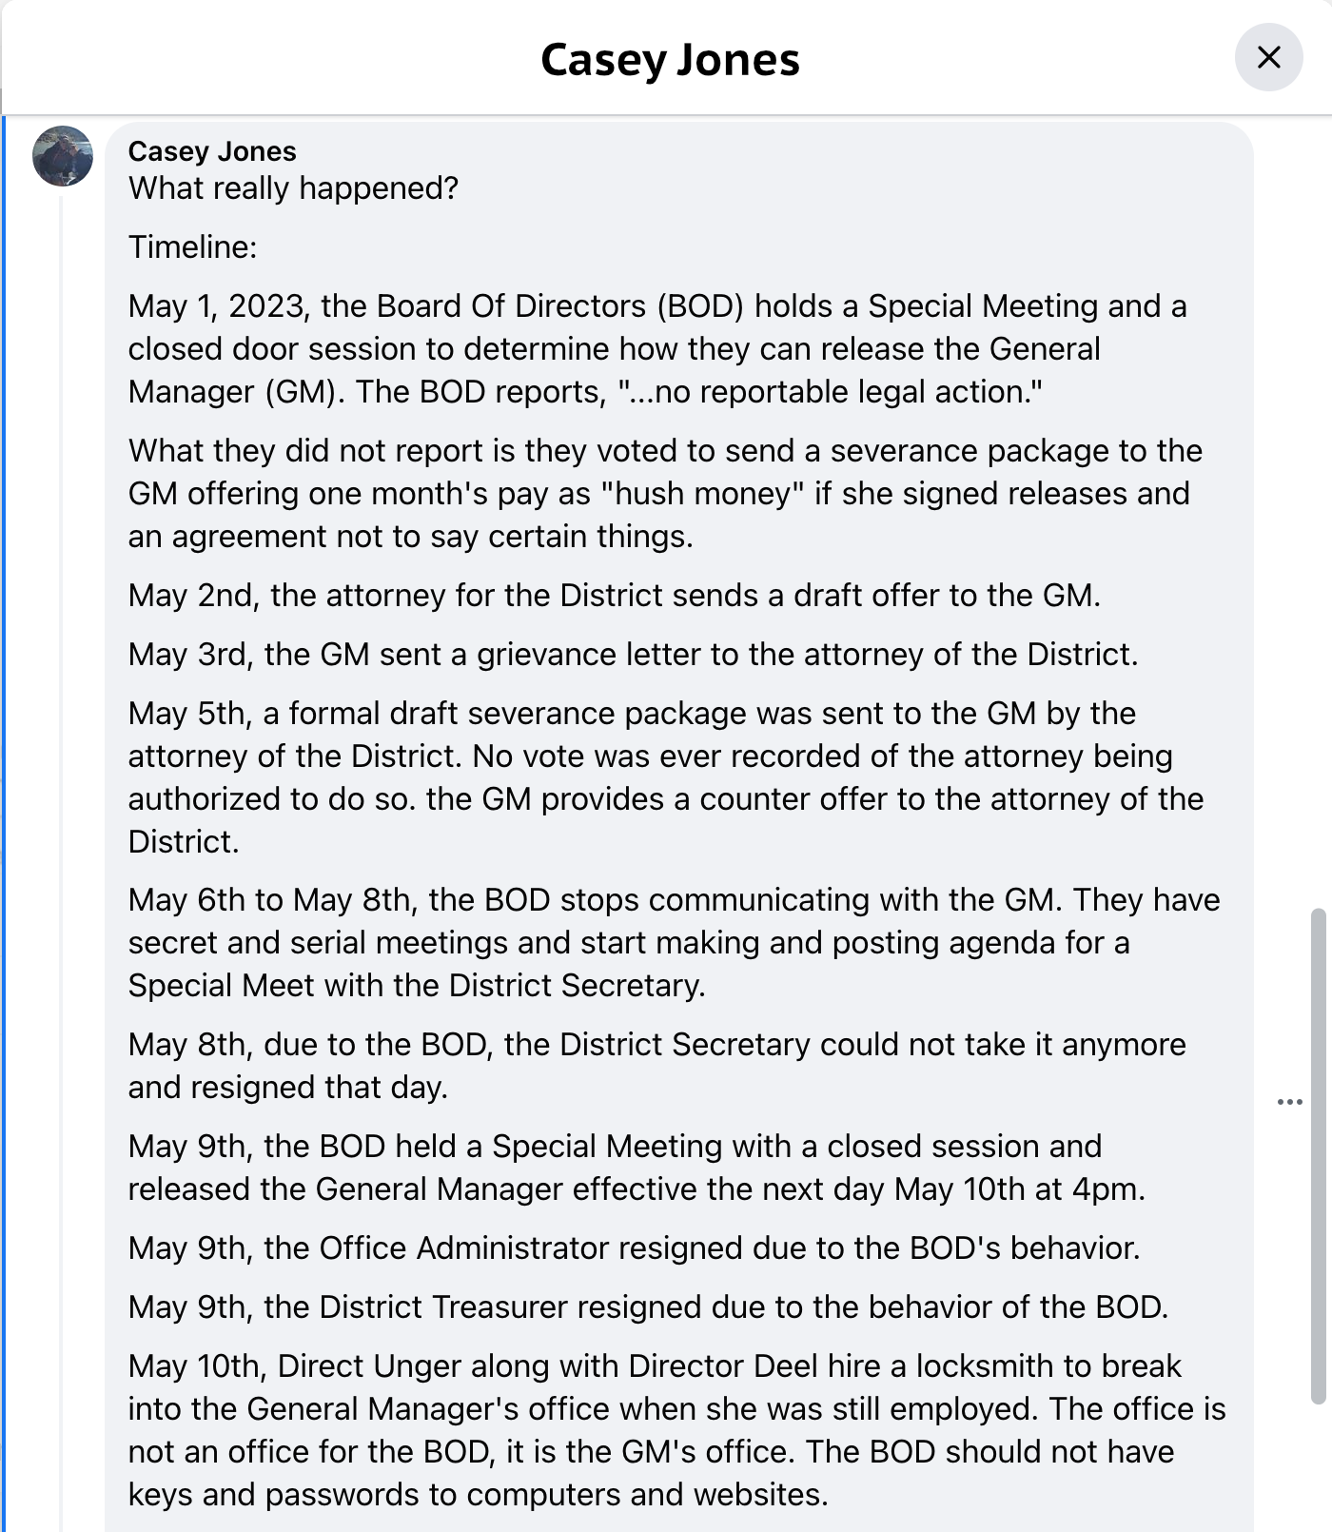Open the Casey Jones commenter name link

212,151
